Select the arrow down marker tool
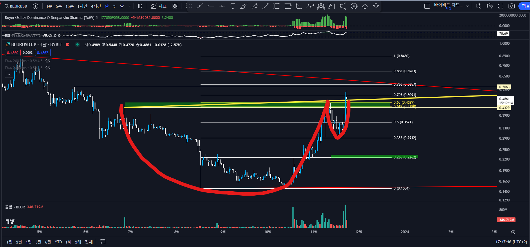This screenshot has width=530, height=247. coord(376,6)
